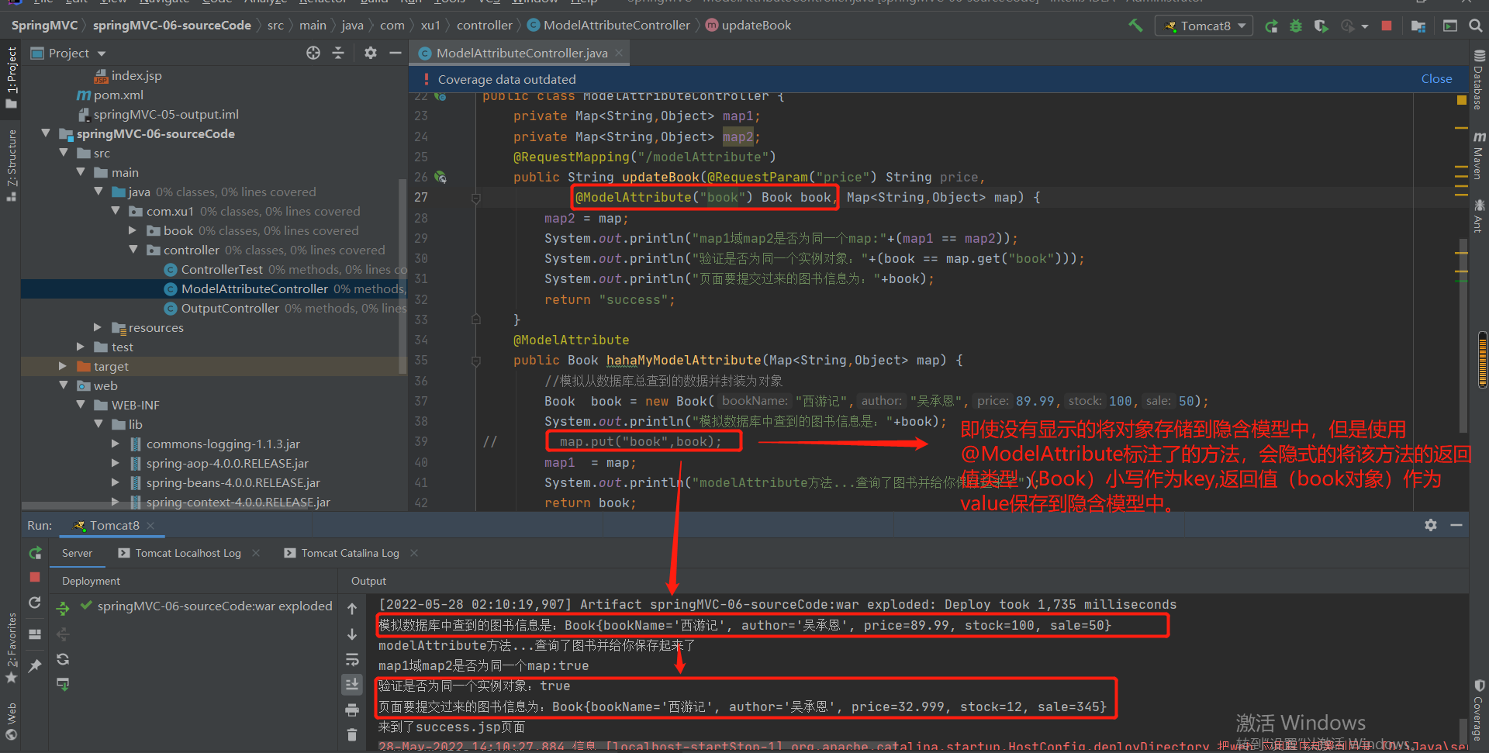Open the profiler run dropdown arrow
The height and width of the screenshot is (753, 1489).
tap(1365, 26)
